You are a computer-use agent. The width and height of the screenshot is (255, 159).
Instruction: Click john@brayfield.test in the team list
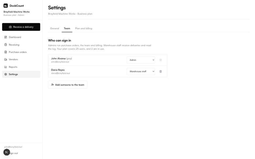(x=60, y=62)
